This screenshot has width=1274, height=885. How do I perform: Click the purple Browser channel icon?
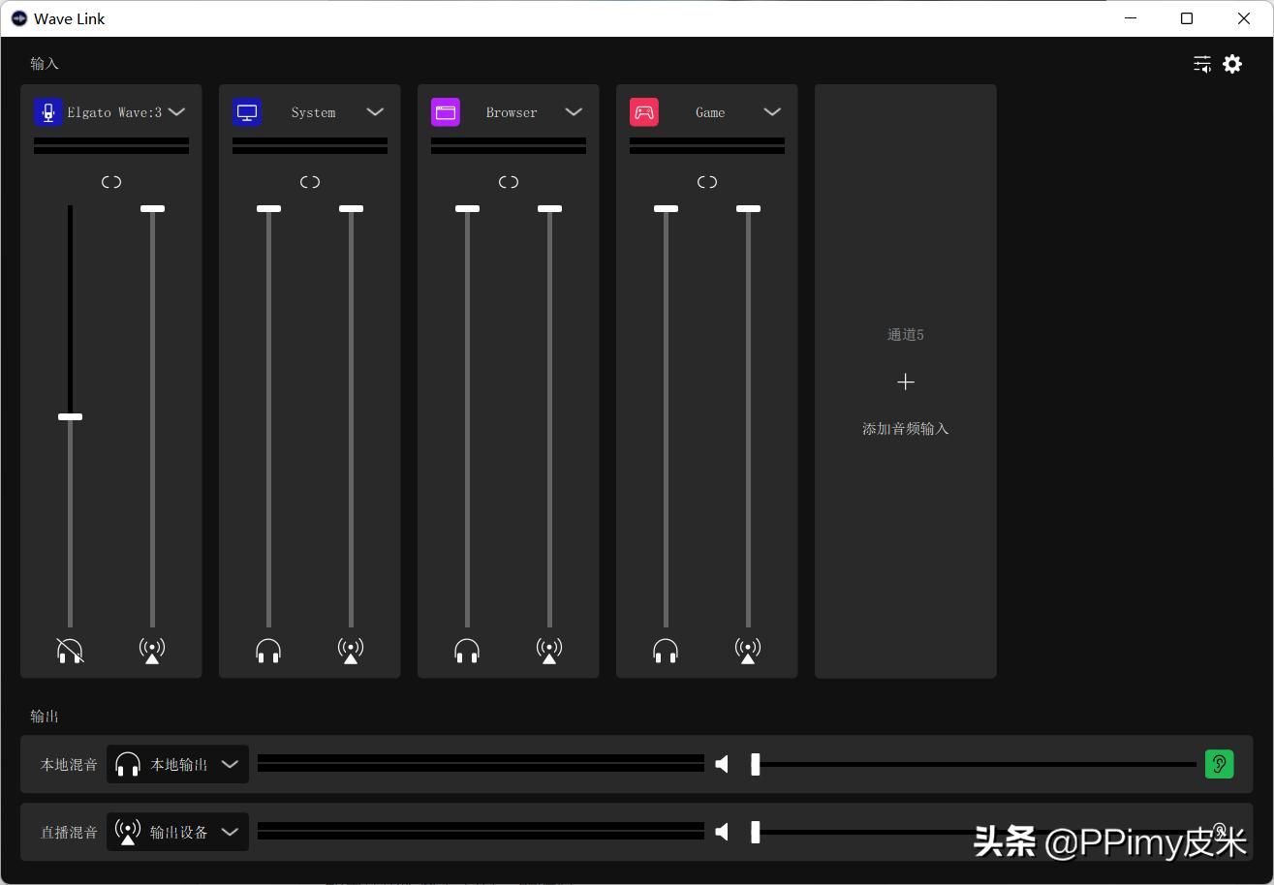click(446, 111)
